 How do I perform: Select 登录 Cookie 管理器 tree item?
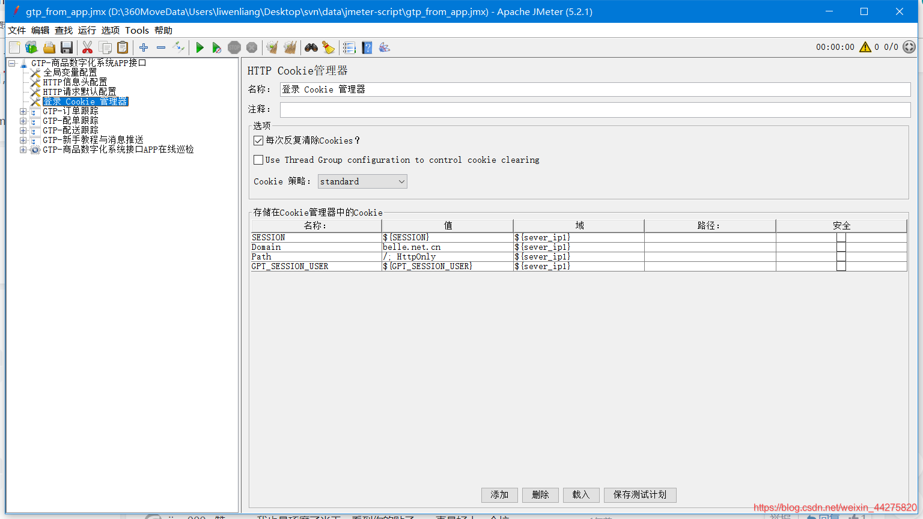pyautogui.click(x=85, y=101)
